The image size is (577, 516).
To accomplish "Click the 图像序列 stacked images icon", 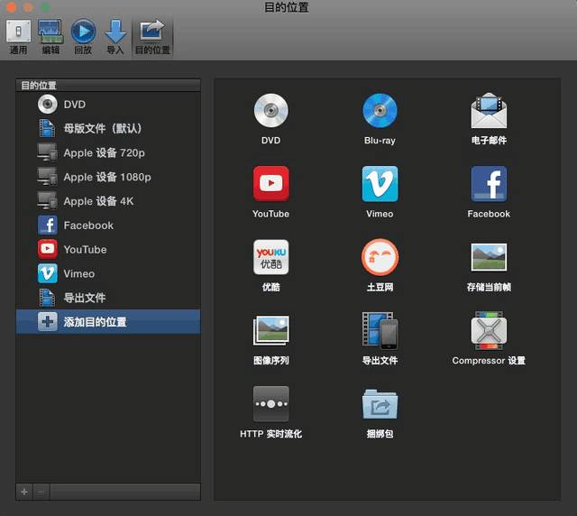I will tap(270, 330).
